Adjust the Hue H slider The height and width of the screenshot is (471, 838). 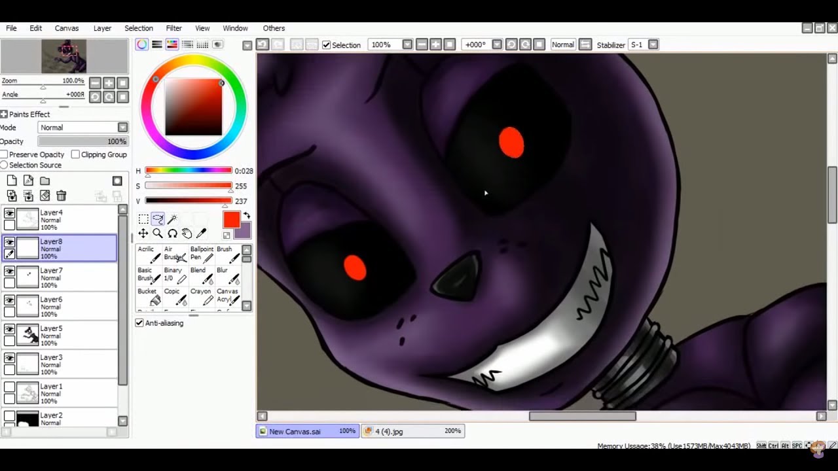[189, 171]
